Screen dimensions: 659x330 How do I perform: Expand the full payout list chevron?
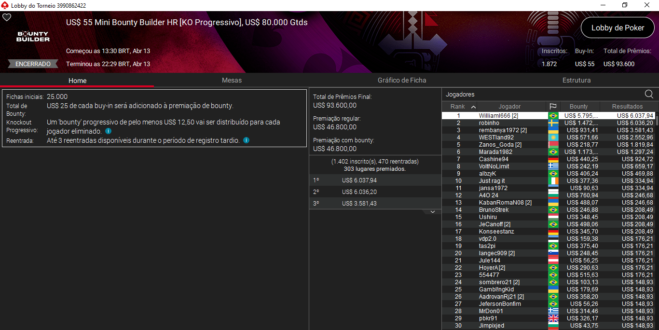point(431,211)
